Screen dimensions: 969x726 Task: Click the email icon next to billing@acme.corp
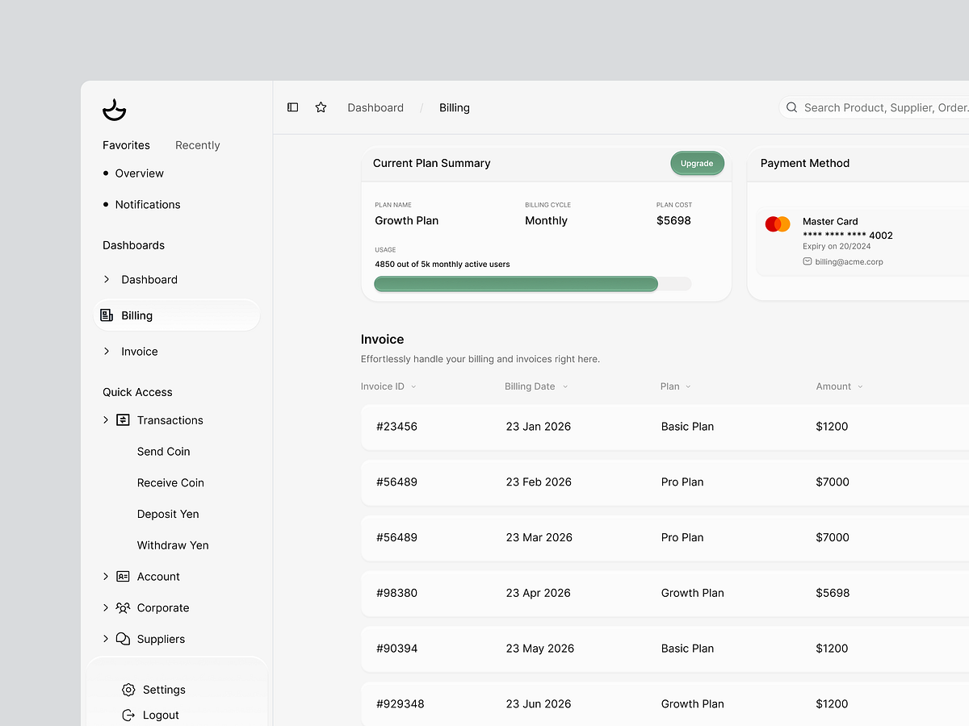[807, 261]
